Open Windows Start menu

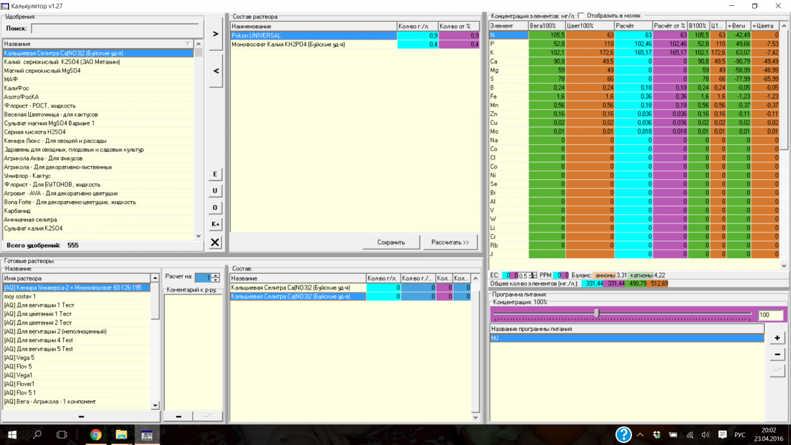point(13,434)
